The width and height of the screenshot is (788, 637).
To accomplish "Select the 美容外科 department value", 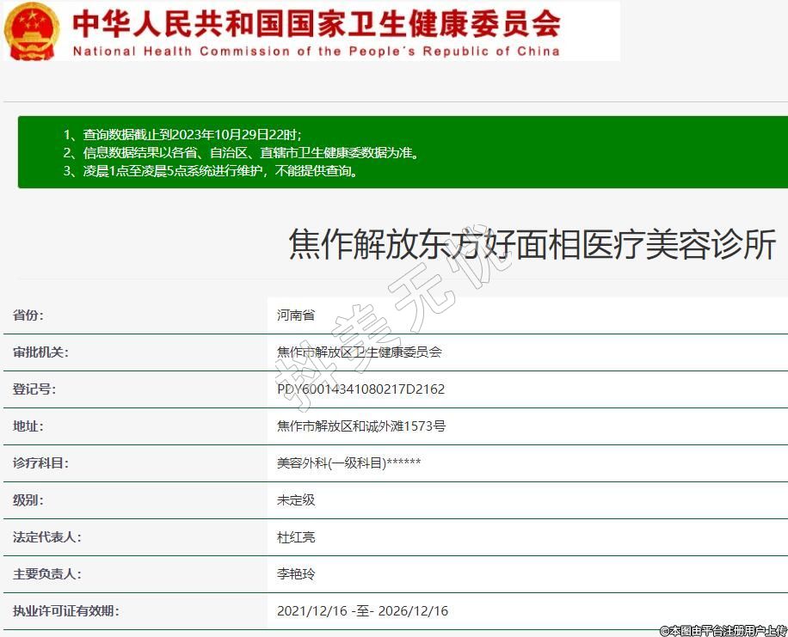I will point(348,463).
